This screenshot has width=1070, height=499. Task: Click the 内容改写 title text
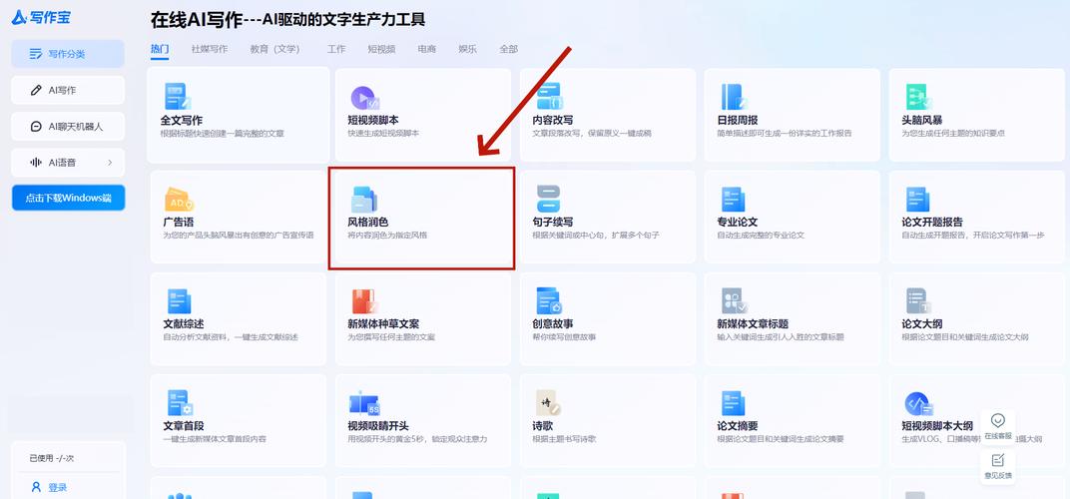click(x=553, y=120)
